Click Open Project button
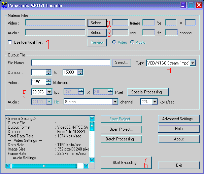Viewport: 204px width, 174px height. (121, 129)
